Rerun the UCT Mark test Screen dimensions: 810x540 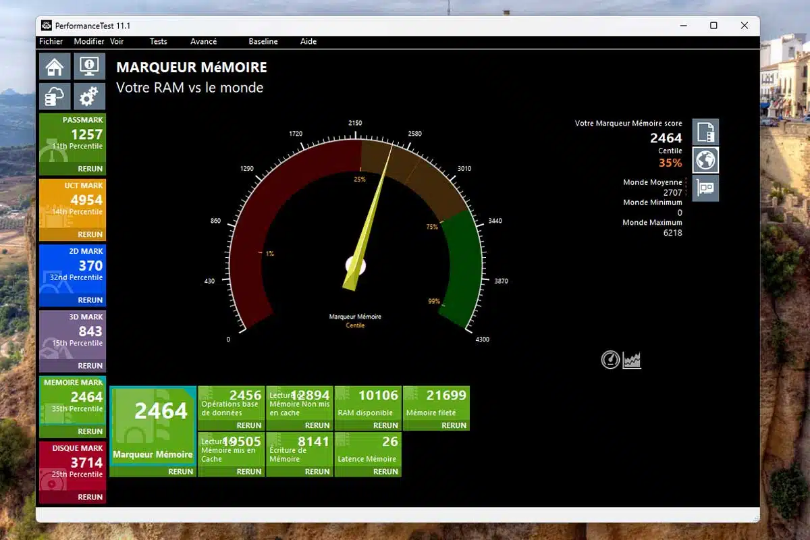90,234
